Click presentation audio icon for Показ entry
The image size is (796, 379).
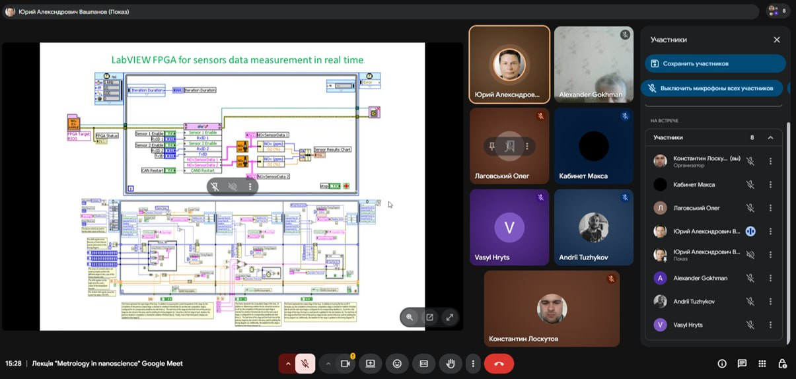(750, 255)
